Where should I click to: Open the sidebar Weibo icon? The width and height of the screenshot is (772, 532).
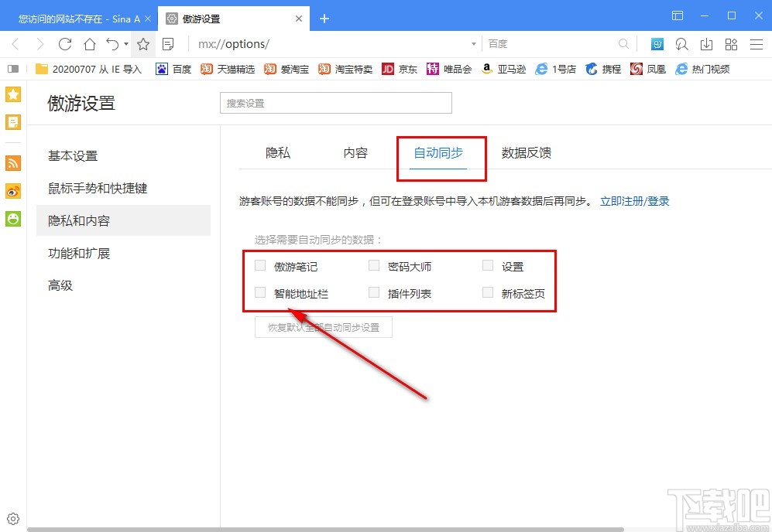tap(13, 191)
